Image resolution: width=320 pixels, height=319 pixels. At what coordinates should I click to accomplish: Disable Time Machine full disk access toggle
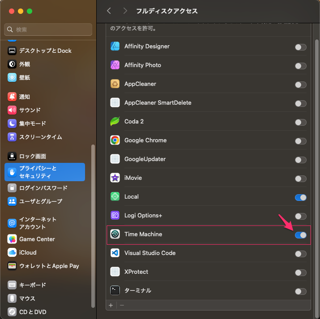point(300,235)
